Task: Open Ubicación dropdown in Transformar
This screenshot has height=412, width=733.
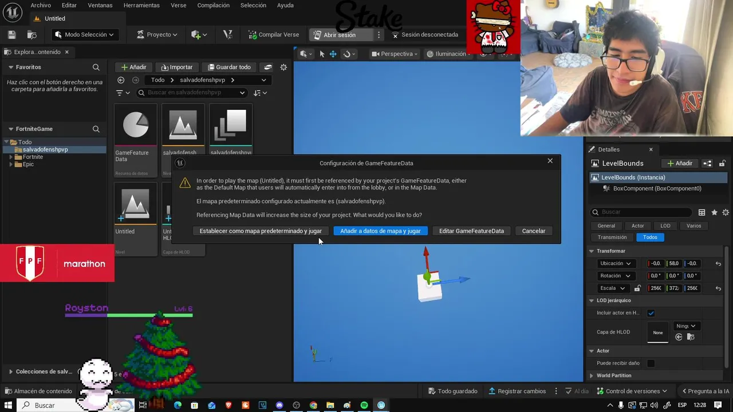Action: click(615, 264)
